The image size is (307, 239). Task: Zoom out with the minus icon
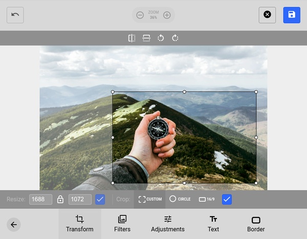[140, 15]
